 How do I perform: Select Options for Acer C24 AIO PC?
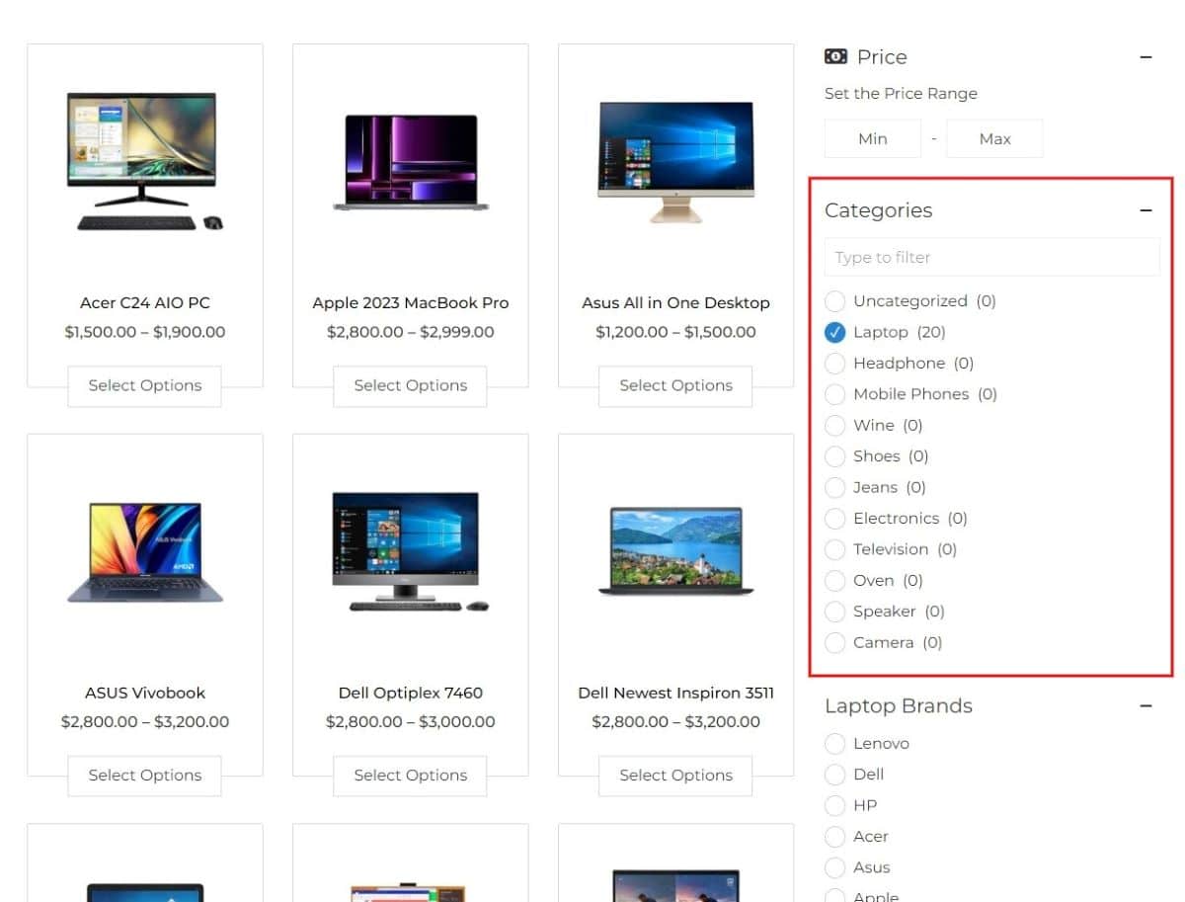coord(145,386)
